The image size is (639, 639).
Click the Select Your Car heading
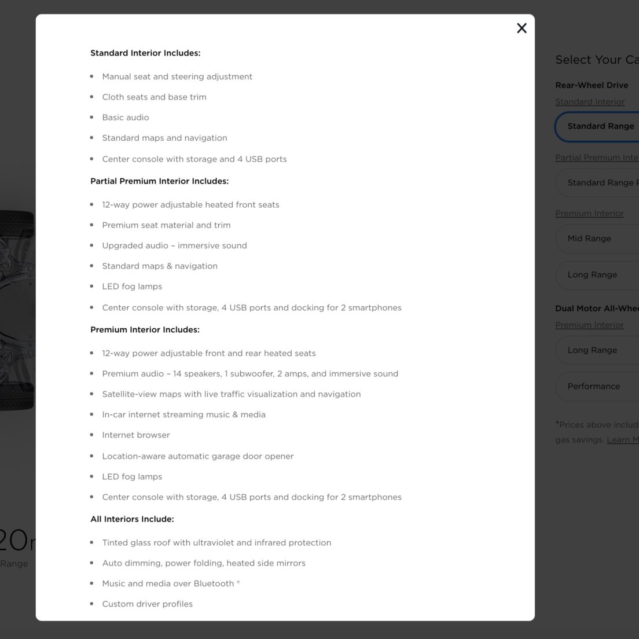click(x=597, y=60)
